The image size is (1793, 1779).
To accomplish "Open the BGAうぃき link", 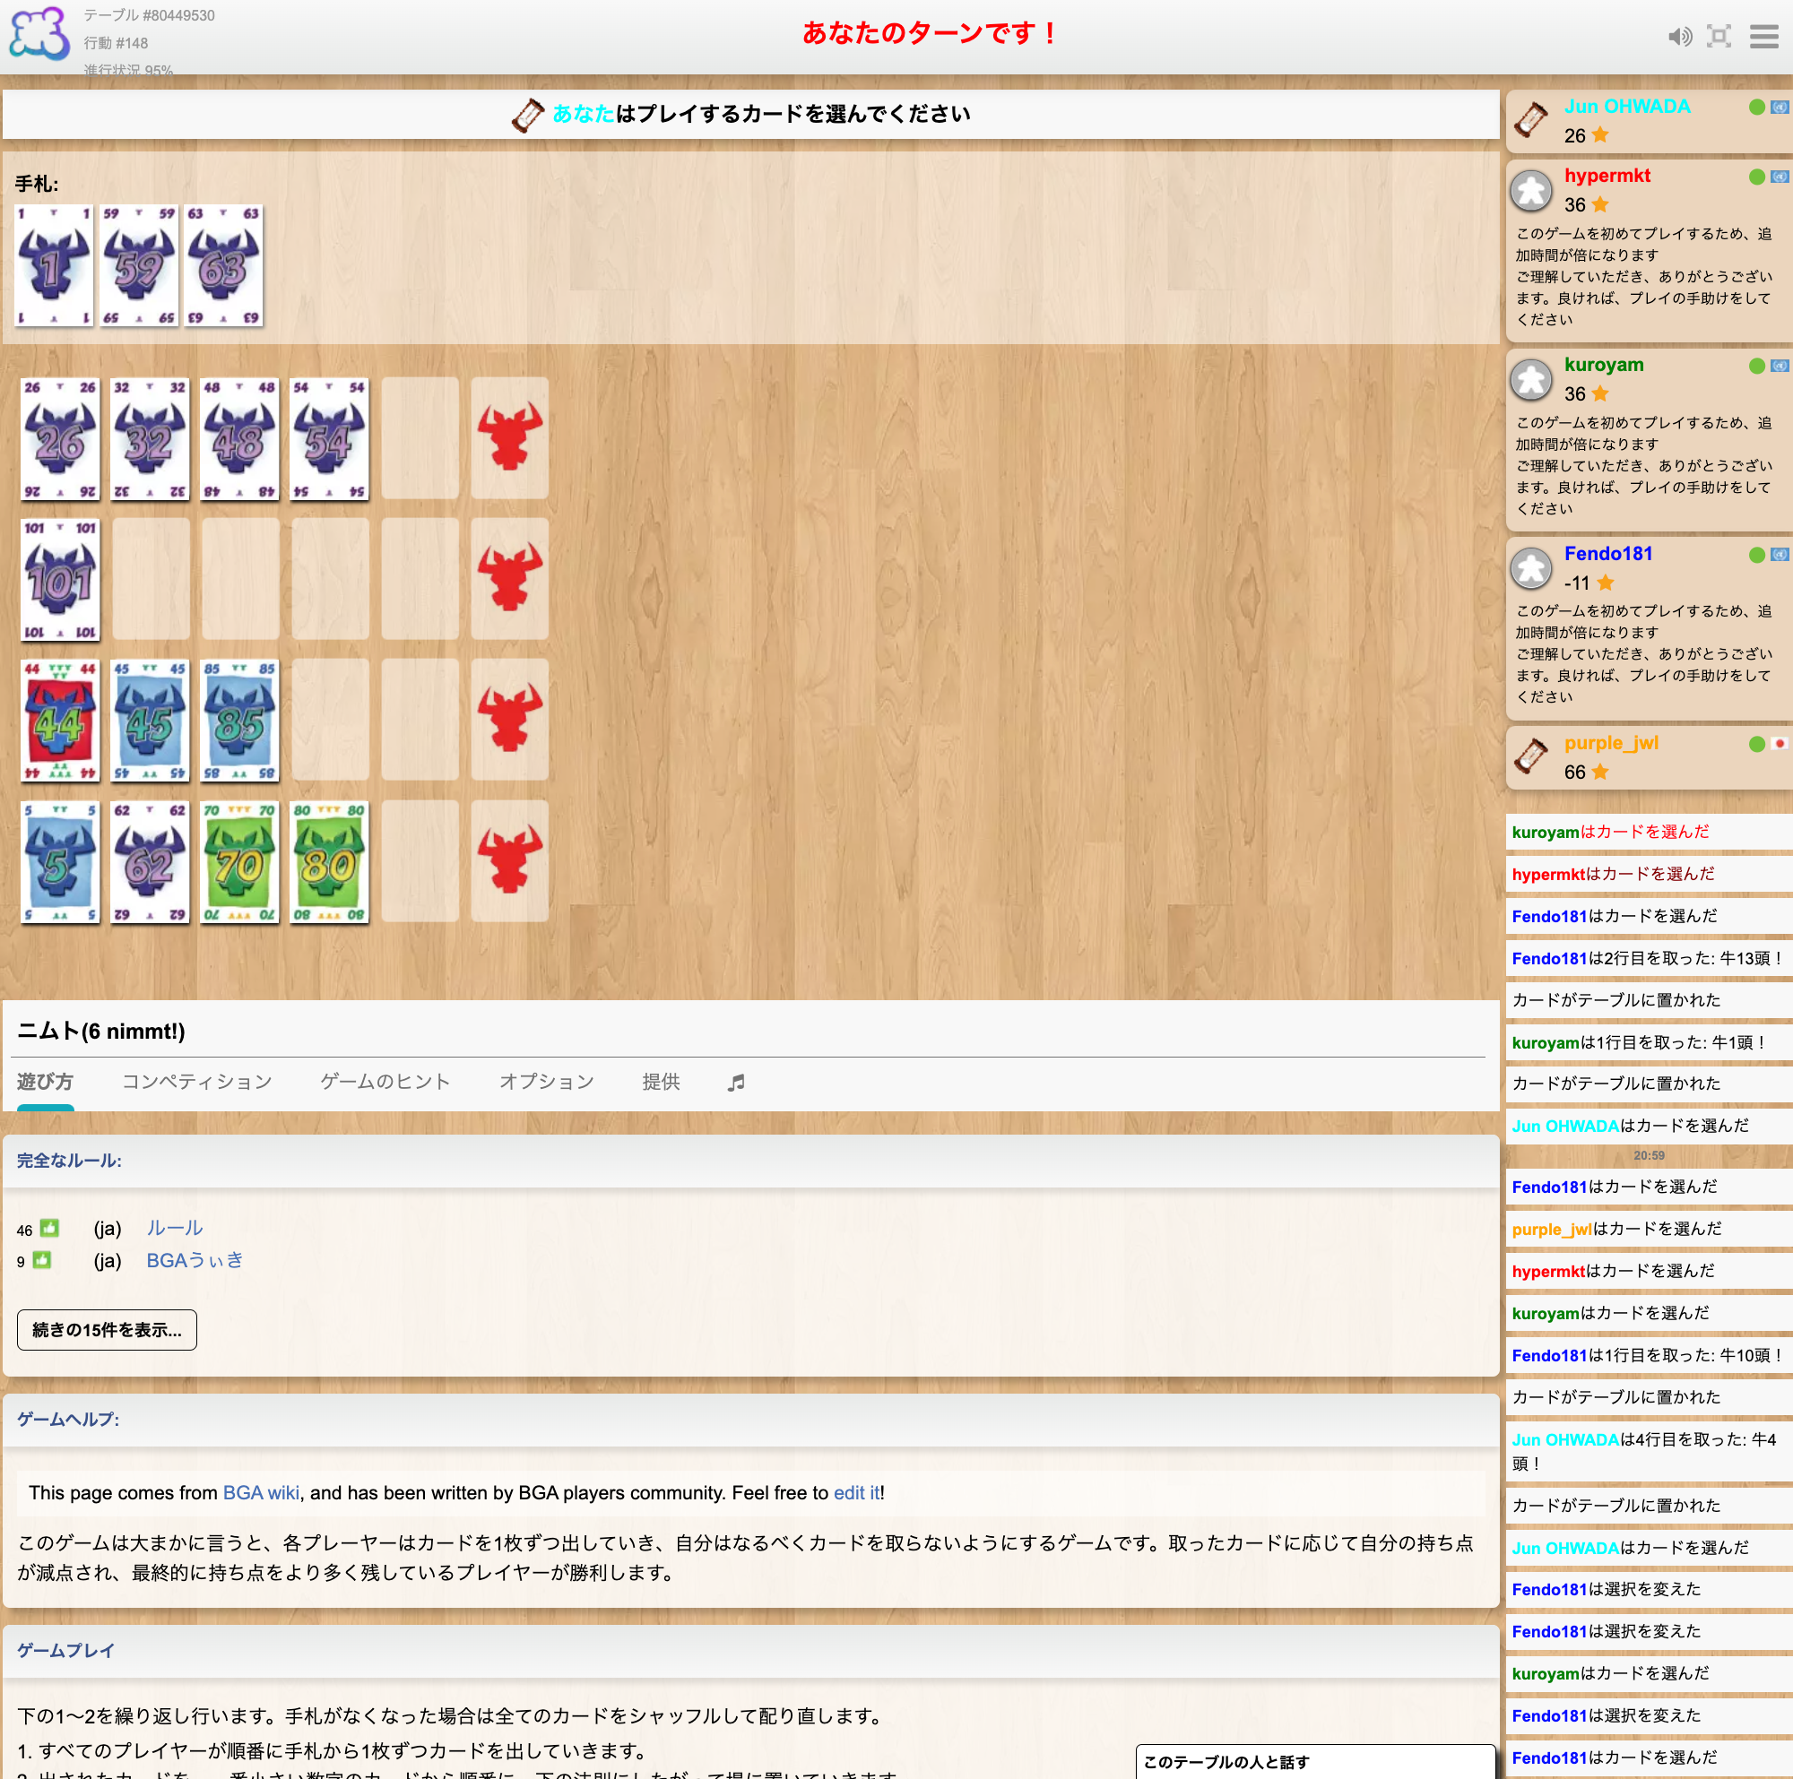I will click(195, 1260).
